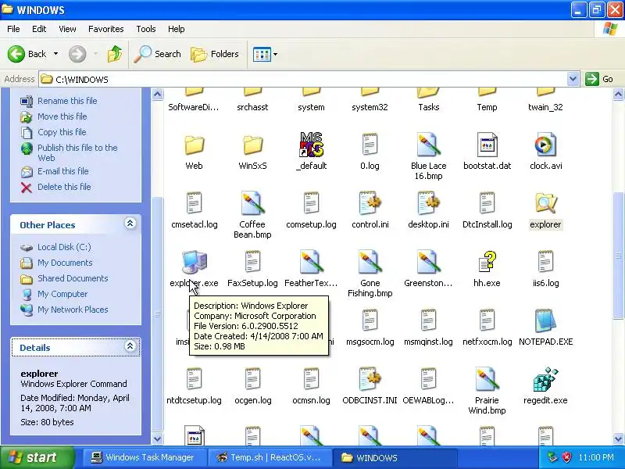This screenshot has width=625, height=469.
Task: Select the highlighted explorer command file
Action: pos(545,203)
